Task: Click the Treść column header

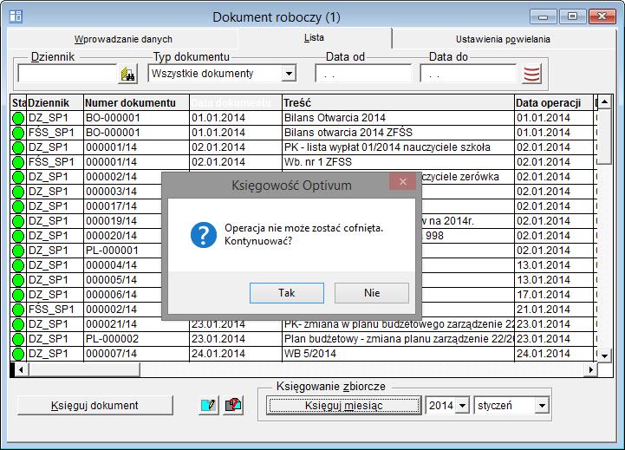Action: click(398, 103)
